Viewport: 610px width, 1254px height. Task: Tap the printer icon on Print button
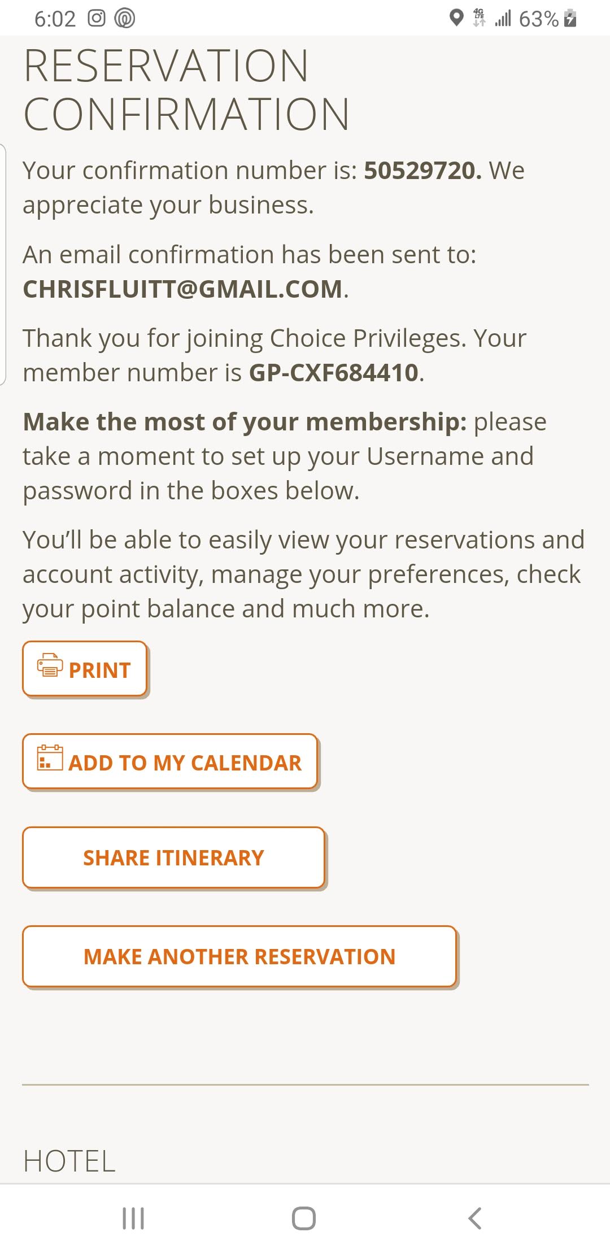point(50,665)
